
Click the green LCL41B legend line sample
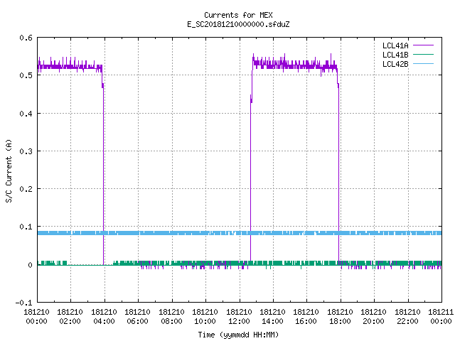point(423,54)
